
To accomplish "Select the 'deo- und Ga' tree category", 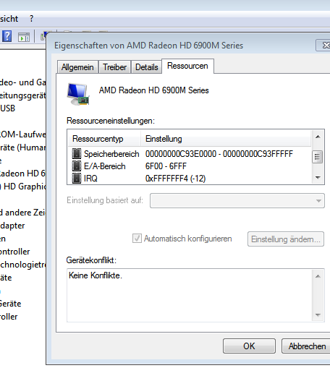I will pos(22,82).
